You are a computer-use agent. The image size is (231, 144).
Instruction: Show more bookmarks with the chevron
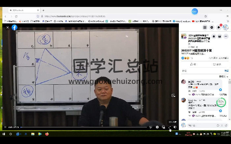[x=228, y=21]
